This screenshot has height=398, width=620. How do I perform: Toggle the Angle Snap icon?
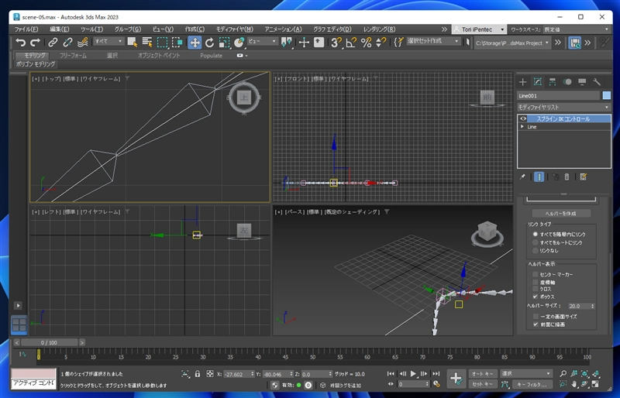(x=351, y=43)
